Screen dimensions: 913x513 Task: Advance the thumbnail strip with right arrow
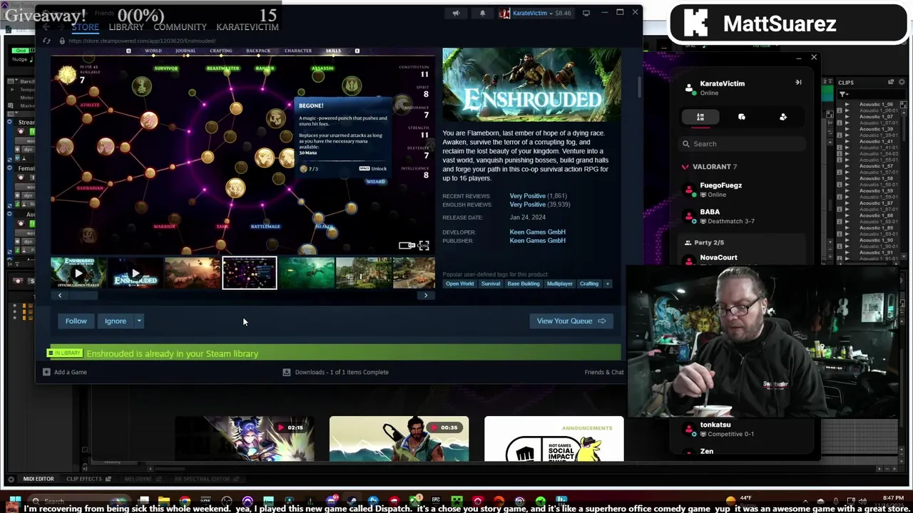point(426,296)
